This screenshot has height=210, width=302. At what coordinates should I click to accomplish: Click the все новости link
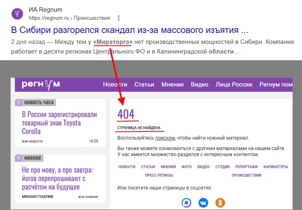[32, 141]
